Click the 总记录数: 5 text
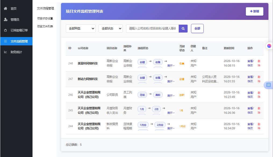The image size is (273, 157). click(x=74, y=145)
